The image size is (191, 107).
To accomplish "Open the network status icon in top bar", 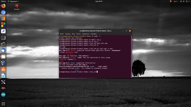I will pyautogui.click(x=181, y=1).
